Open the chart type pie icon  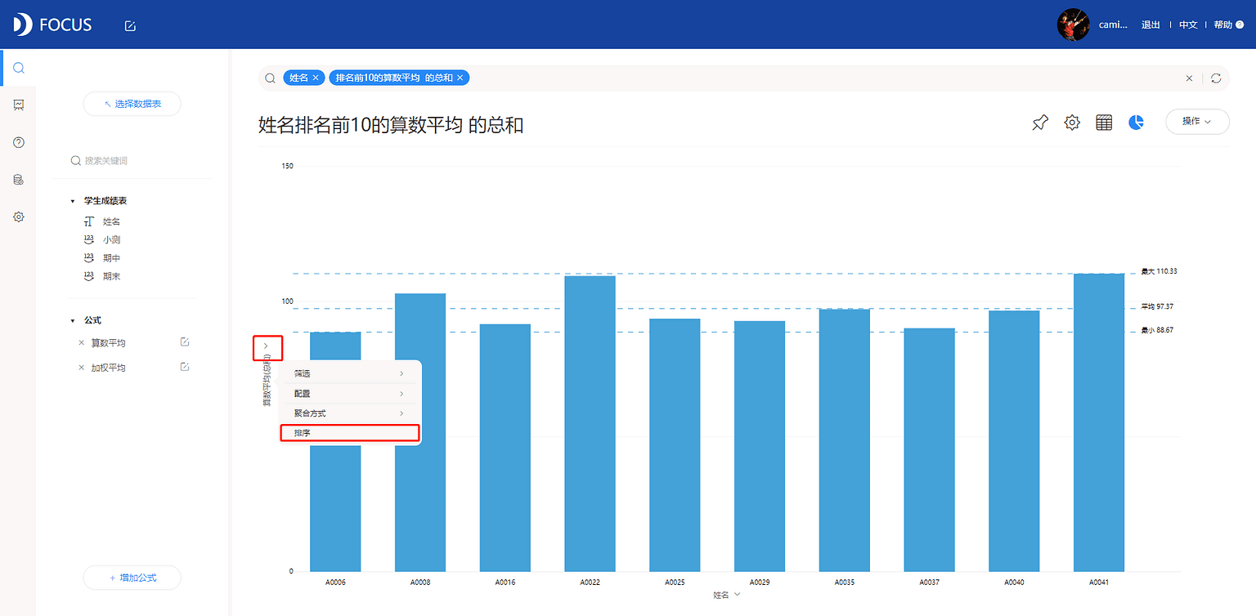point(1136,123)
